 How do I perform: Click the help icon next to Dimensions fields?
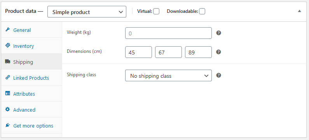click(x=218, y=52)
